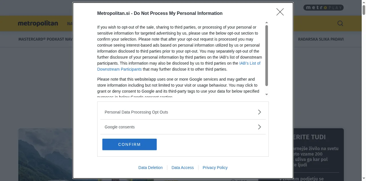Expand Personal Data Processing Opt Outs chevron
This screenshot has height=181, width=366.
pos(259,112)
